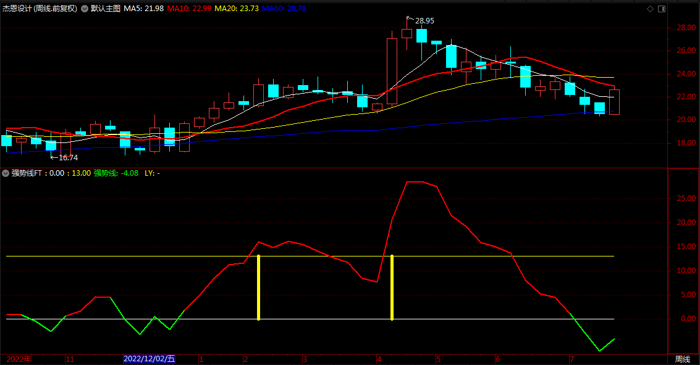Open the main chart dropdown next to 默认主图

[x=85, y=9]
